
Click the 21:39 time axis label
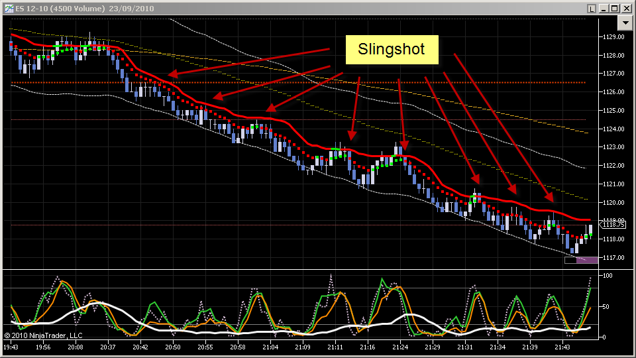pos(530,347)
